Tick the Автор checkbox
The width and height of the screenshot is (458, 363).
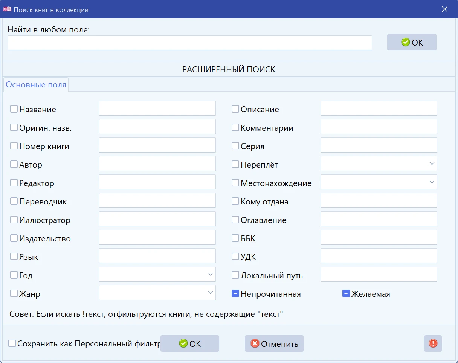14,165
